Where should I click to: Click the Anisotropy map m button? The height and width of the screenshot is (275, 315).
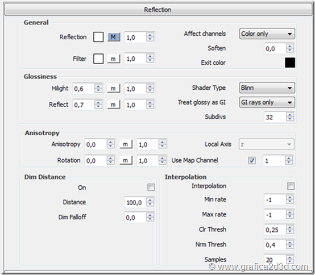(126, 144)
